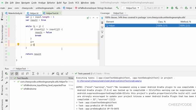Image resolution: width=196 pixels, height=110 pixels.
Task: Click the stop square in Run sidebar
Action: [6, 89]
